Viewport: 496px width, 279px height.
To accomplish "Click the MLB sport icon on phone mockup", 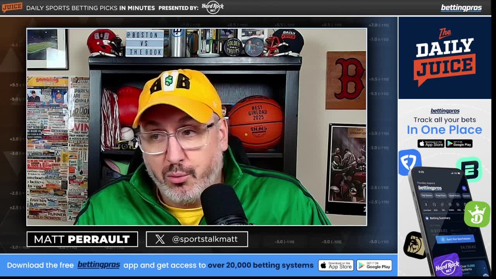I will tap(435, 205).
